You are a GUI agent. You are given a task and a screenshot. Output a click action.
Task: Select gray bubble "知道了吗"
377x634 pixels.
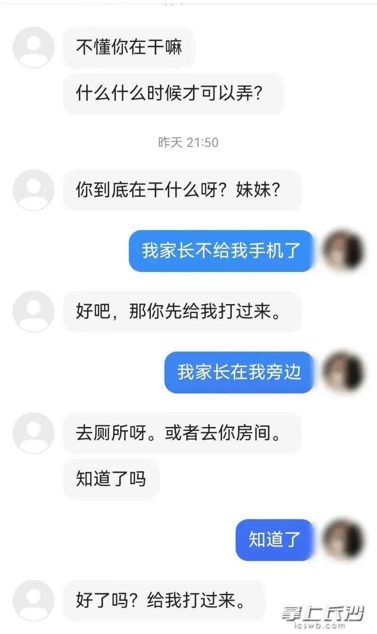click(111, 479)
